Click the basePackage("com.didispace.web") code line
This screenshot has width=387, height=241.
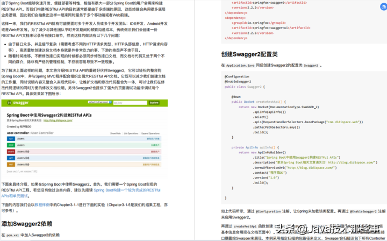(308, 122)
